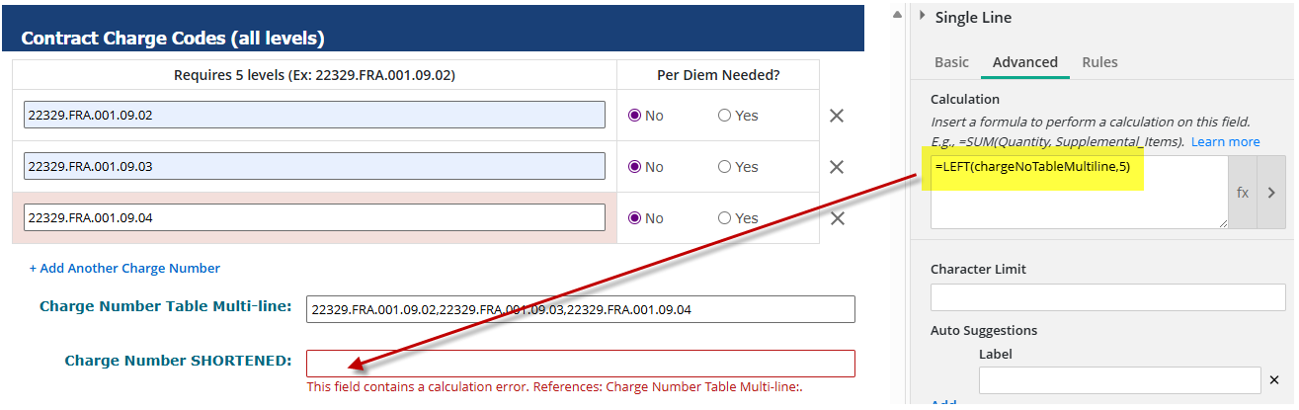Click Add Another Charge Number link
This screenshot has height=410, width=1299.
(x=124, y=268)
